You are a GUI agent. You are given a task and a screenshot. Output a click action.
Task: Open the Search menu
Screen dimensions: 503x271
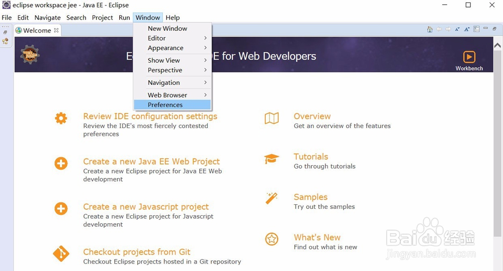tap(76, 18)
